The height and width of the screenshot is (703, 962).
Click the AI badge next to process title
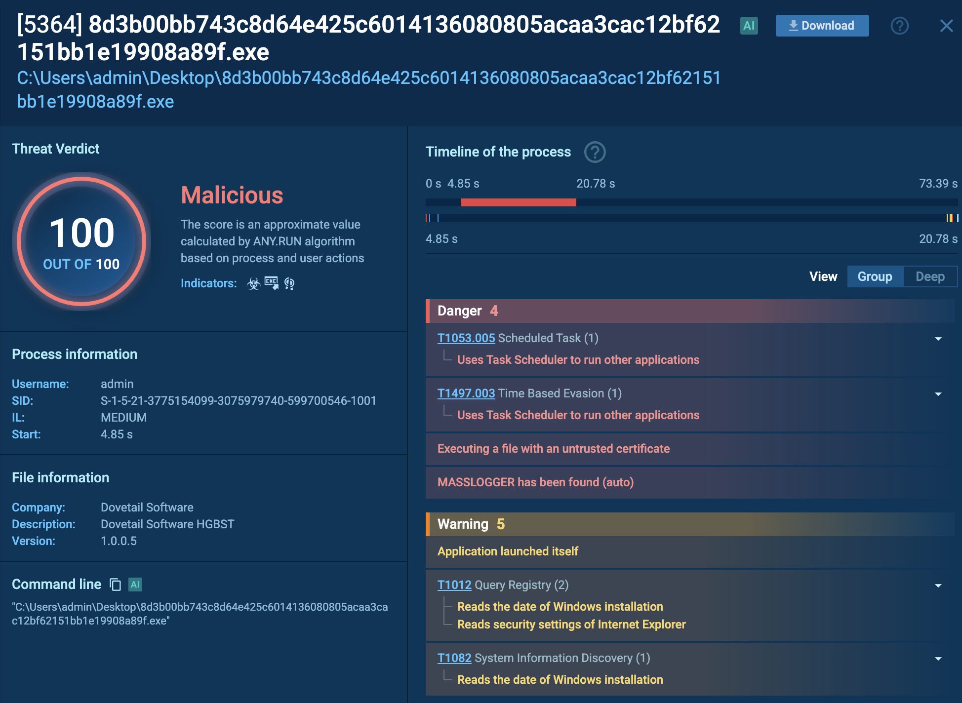(x=749, y=26)
